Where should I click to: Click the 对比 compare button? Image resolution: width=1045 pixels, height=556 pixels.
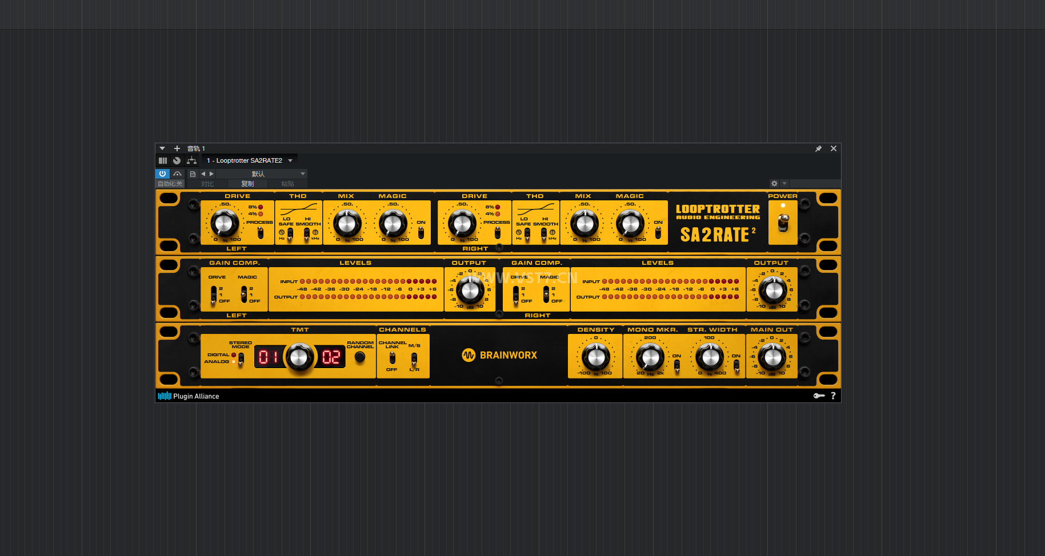click(207, 184)
